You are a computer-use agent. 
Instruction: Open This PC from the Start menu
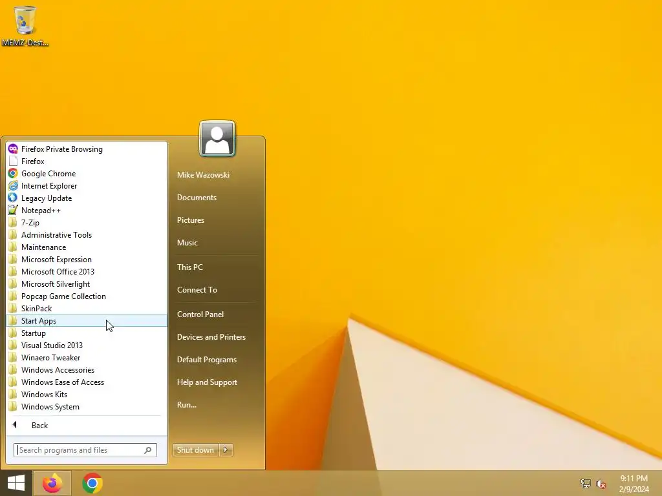tap(190, 267)
